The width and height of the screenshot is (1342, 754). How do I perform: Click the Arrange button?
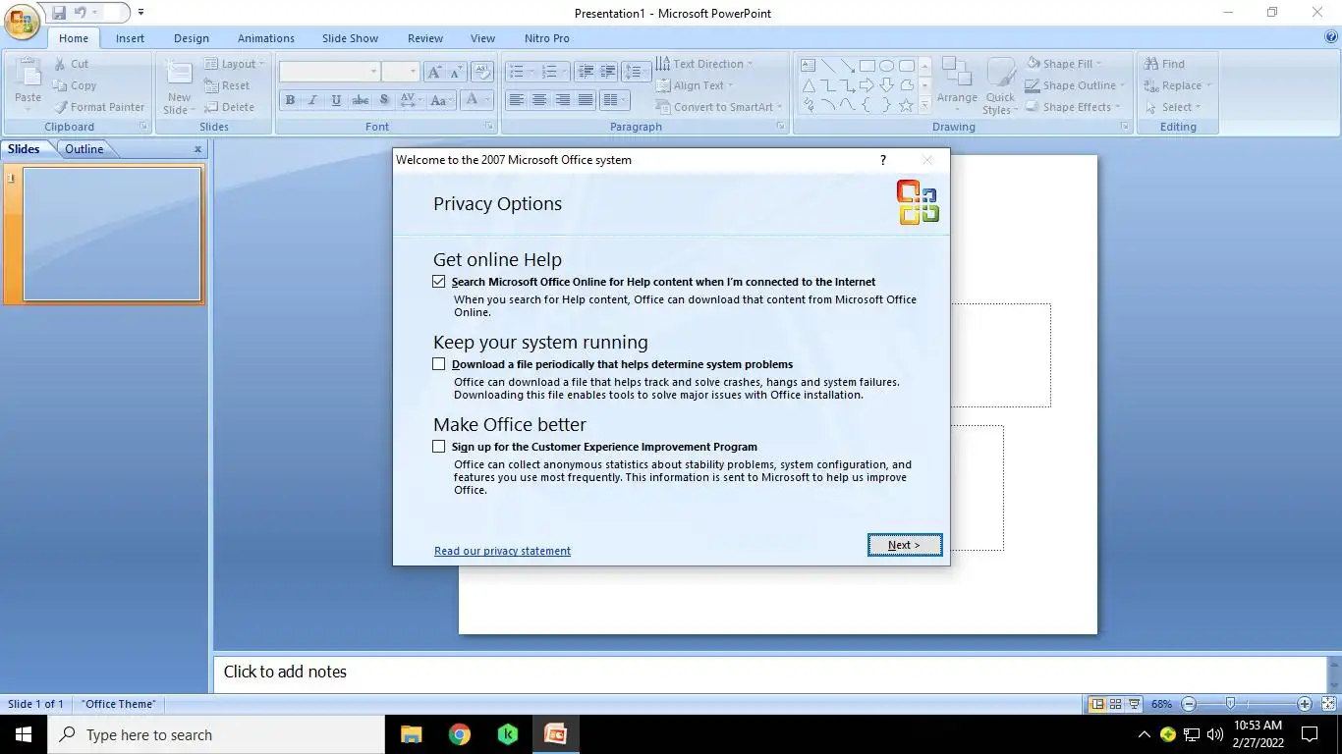957,86
